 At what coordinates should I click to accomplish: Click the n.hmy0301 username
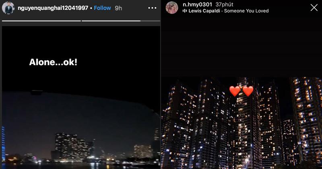coord(197,4)
